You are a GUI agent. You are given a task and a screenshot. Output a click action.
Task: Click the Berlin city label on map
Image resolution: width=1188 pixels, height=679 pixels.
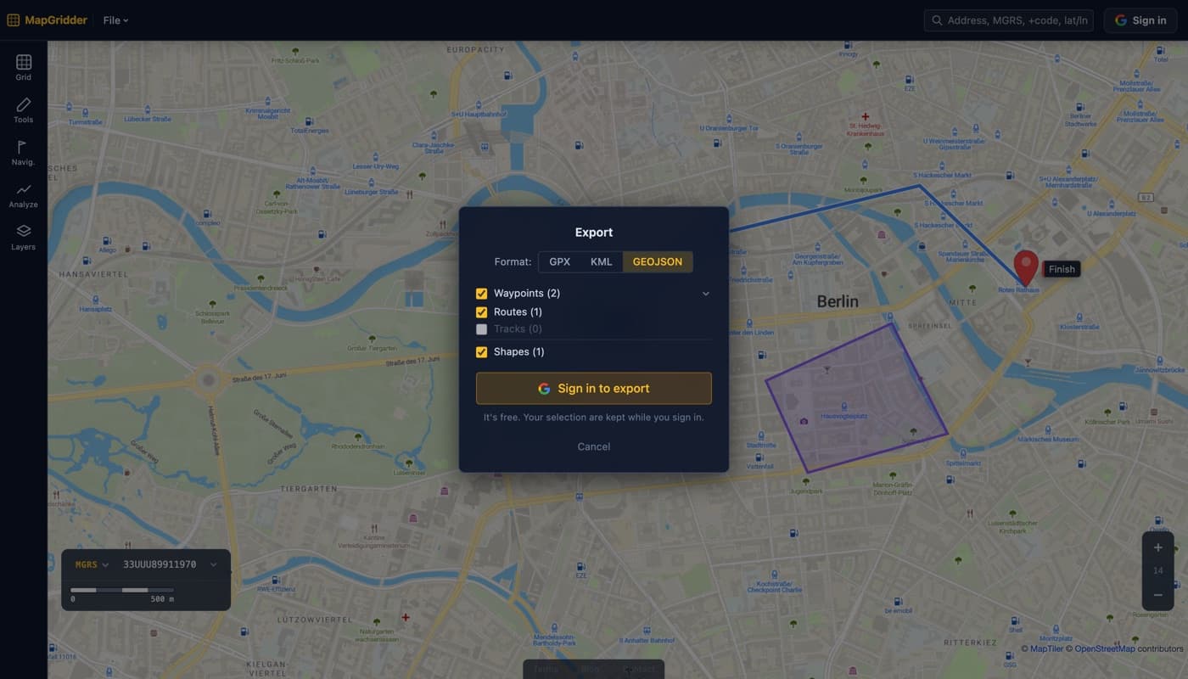[x=838, y=301]
